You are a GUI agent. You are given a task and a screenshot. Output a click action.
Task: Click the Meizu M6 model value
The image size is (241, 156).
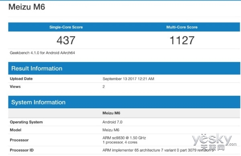coord(111,130)
